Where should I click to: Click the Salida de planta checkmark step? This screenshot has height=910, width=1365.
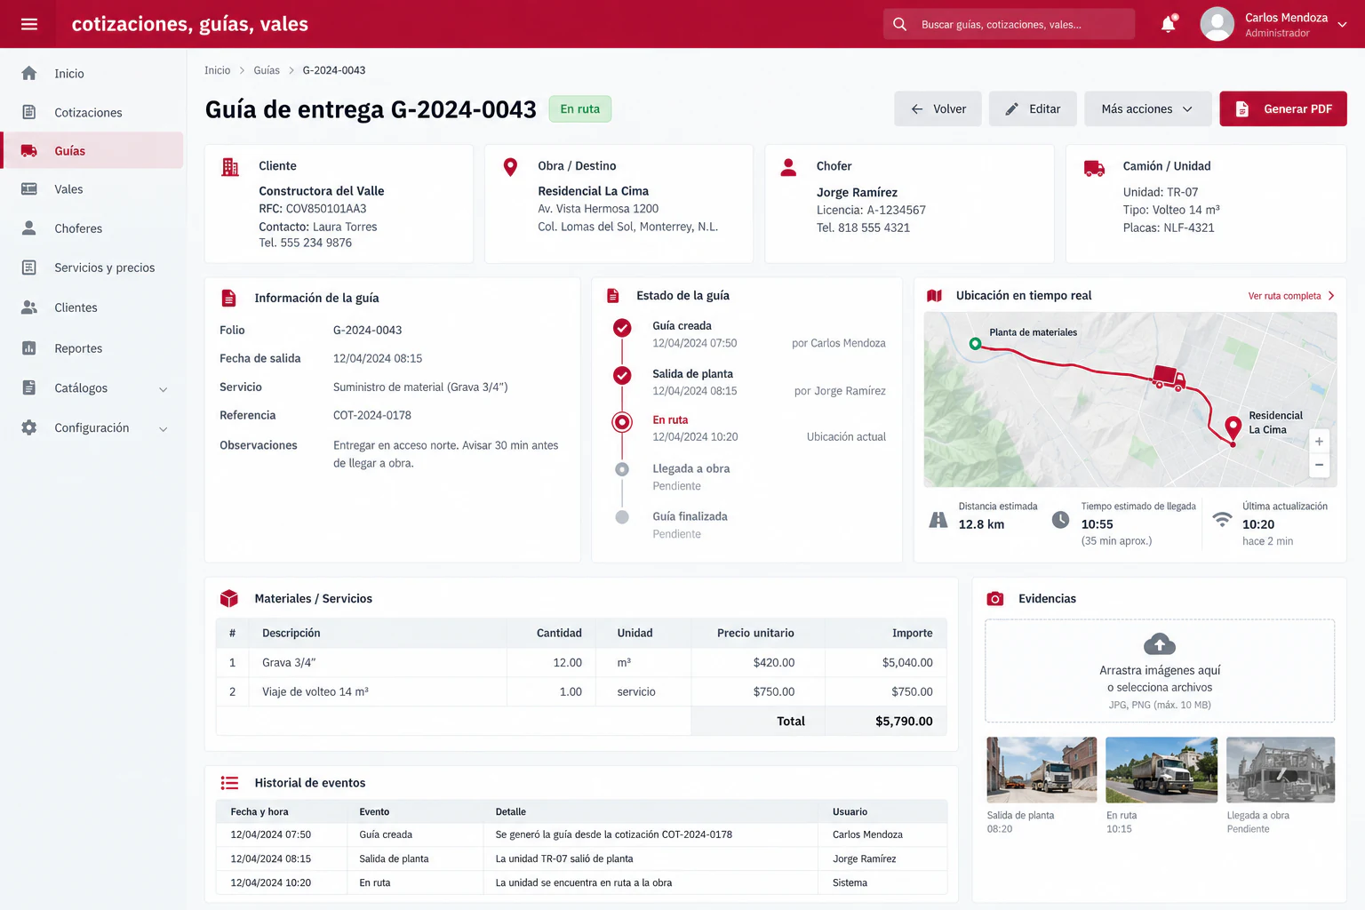(x=622, y=375)
